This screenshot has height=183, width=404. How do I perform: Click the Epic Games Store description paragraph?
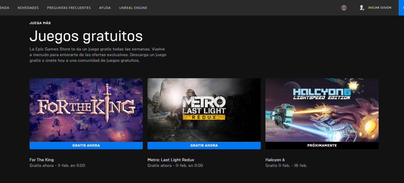(98, 55)
